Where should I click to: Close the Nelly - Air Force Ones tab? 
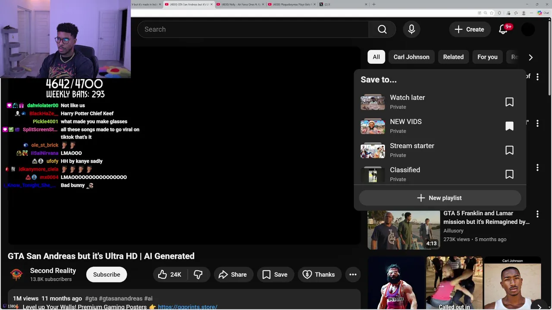click(263, 4)
